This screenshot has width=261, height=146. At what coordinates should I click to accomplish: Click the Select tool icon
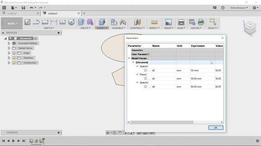pos(213,22)
